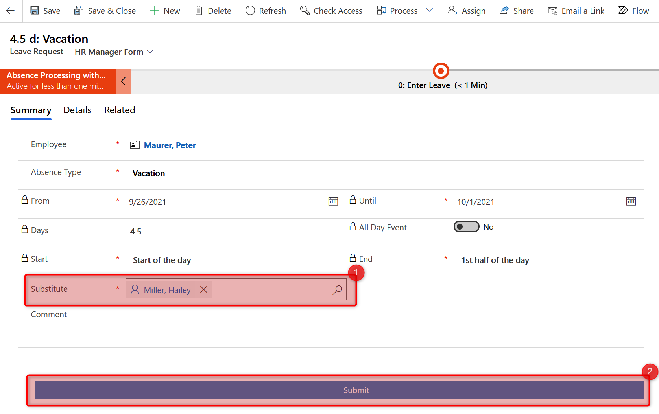Click the Refresh icon

tap(250, 11)
